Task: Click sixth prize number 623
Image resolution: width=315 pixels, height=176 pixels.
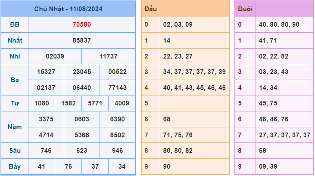Action: pyautogui.click(x=81, y=151)
